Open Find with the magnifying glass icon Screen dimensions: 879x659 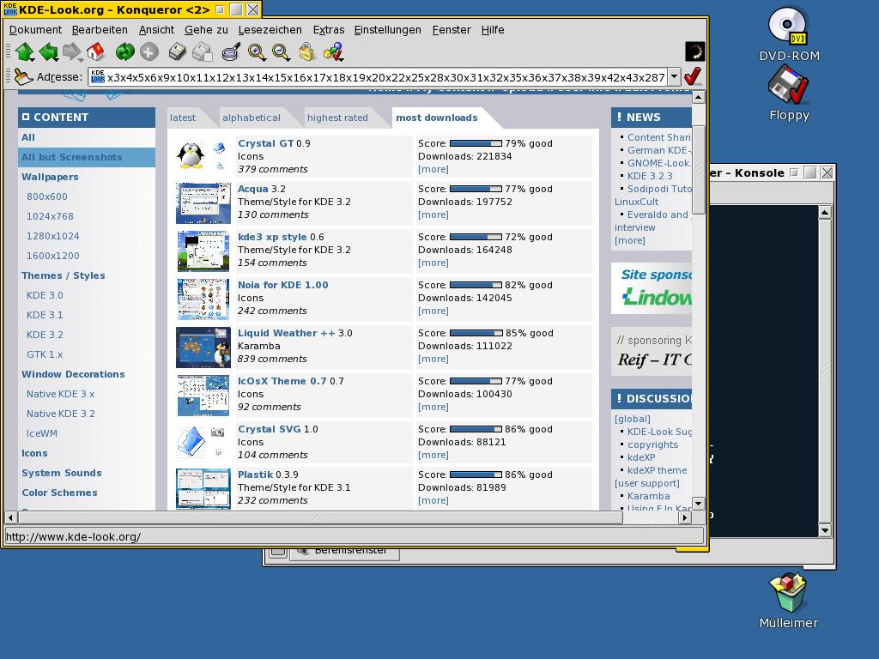pyautogui.click(x=231, y=52)
